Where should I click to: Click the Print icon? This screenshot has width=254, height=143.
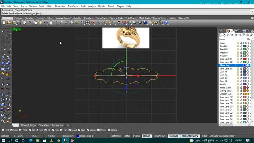pyautogui.click(x=19, y=23)
